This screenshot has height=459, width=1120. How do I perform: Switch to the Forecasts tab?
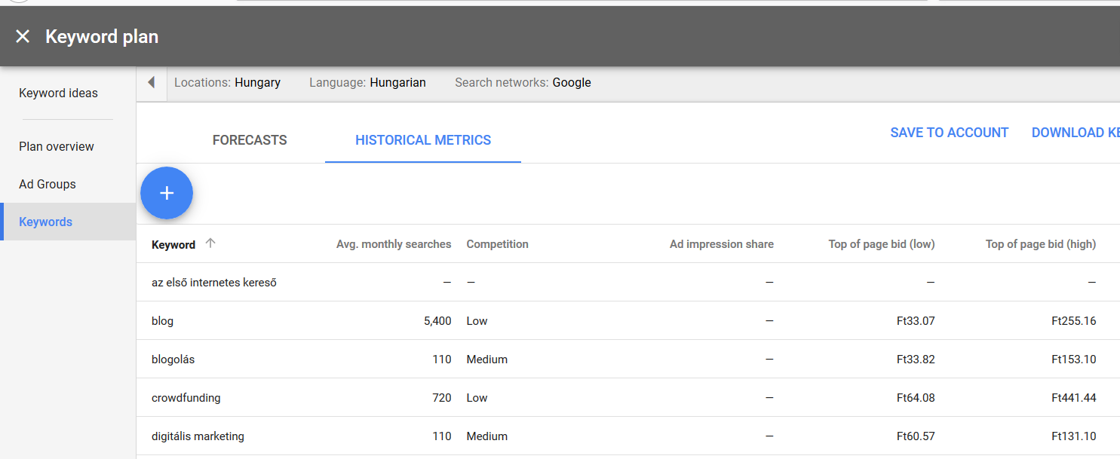click(250, 140)
